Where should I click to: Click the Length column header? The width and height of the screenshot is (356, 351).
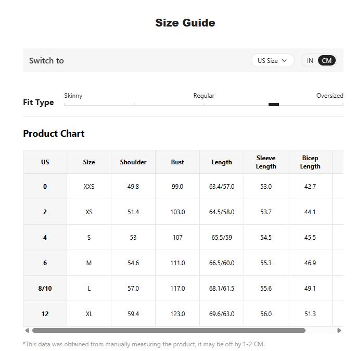coord(222,162)
